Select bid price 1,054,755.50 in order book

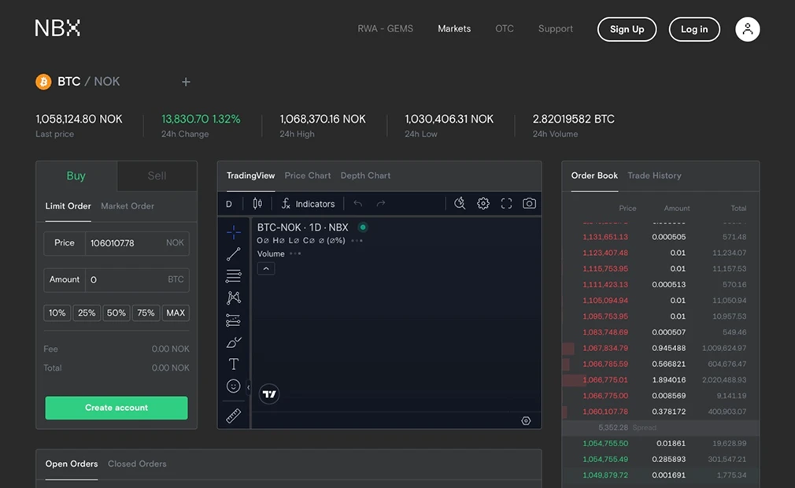605,443
